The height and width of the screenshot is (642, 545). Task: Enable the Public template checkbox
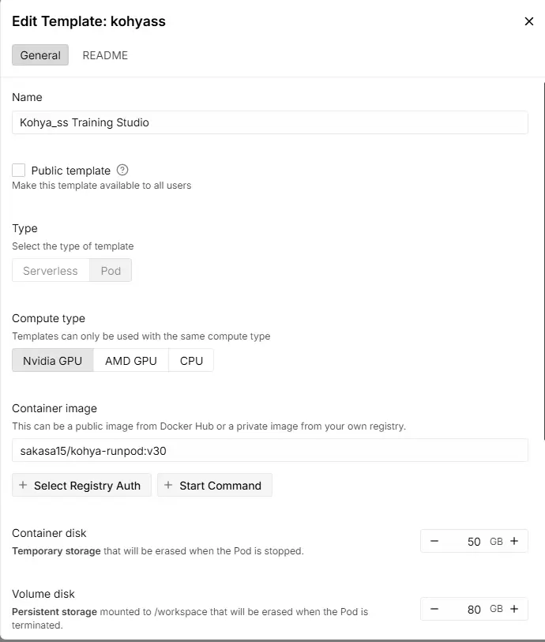point(19,170)
